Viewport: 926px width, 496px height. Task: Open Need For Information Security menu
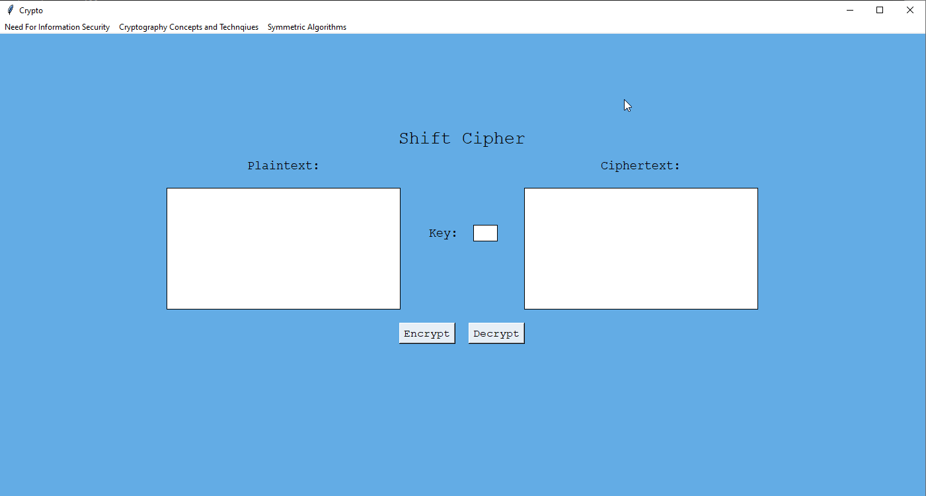pyautogui.click(x=58, y=27)
